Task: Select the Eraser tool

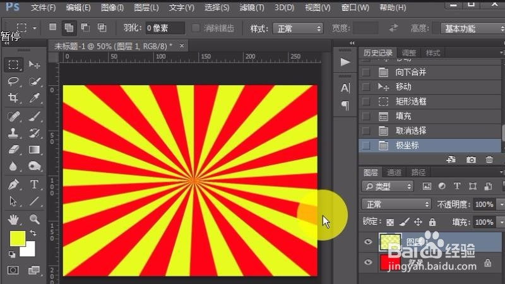Action: pos(13,150)
